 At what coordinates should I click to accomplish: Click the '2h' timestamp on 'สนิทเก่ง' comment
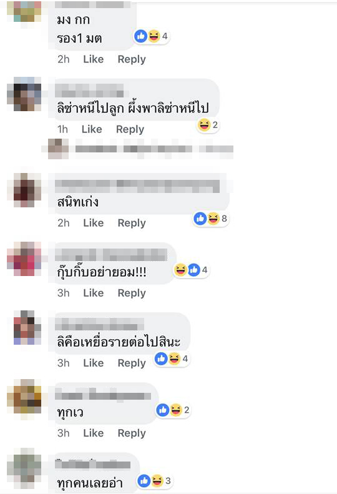[63, 223]
